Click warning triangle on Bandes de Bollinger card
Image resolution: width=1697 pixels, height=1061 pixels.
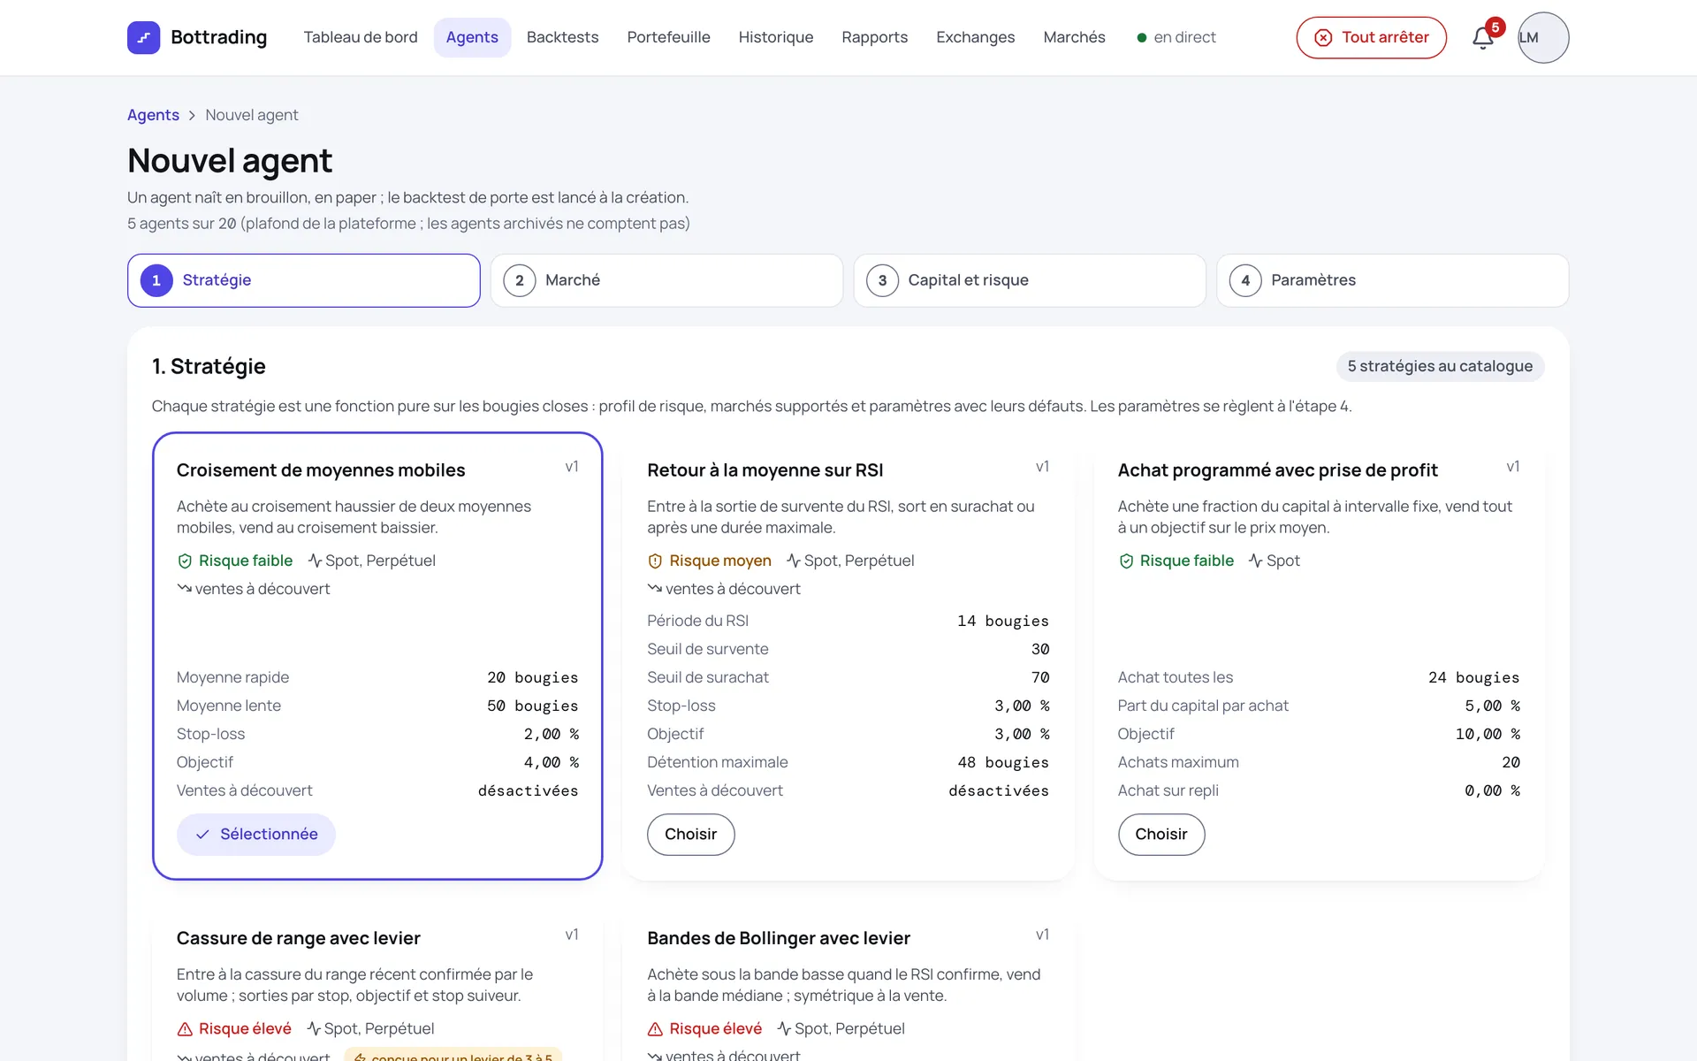click(x=655, y=1029)
